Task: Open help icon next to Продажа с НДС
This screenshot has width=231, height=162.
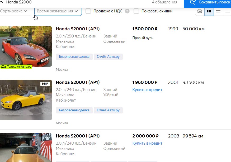Action: (x=127, y=11)
